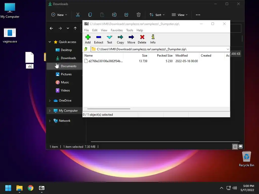Click the Copy icon in 7-Zip toolbar
The height and width of the screenshot is (194, 259).
120,37
